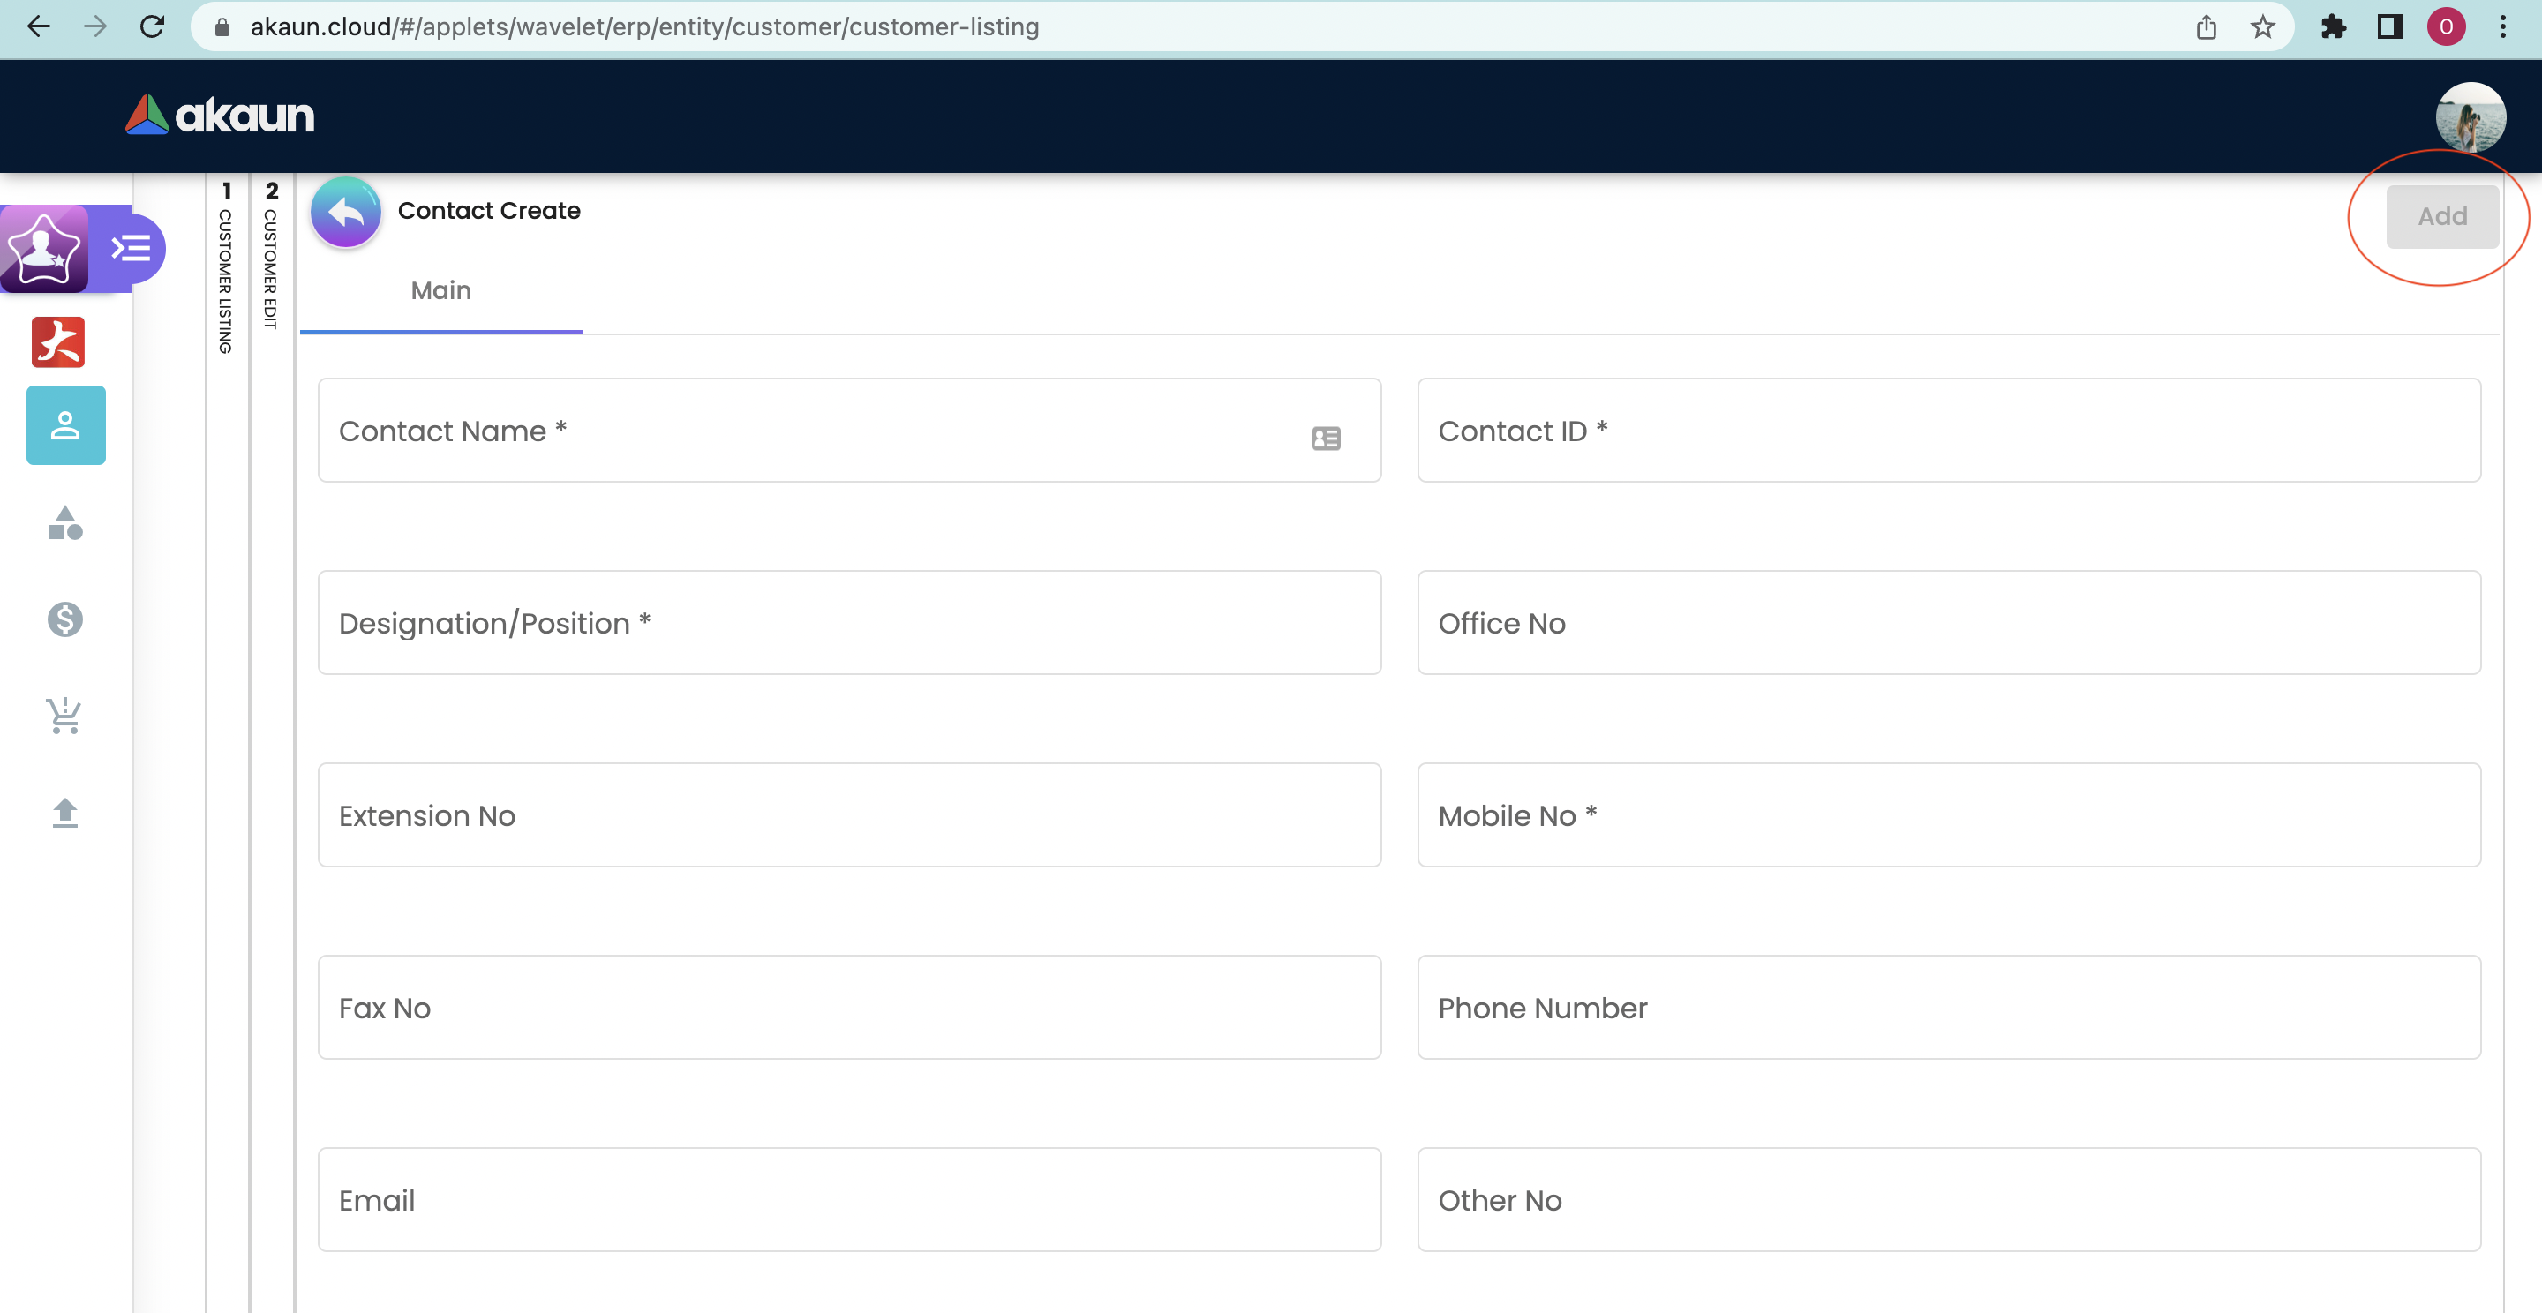Select the Email input field
The width and height of the screenshot is (2542, 1313).
[x=848, y=1201]
